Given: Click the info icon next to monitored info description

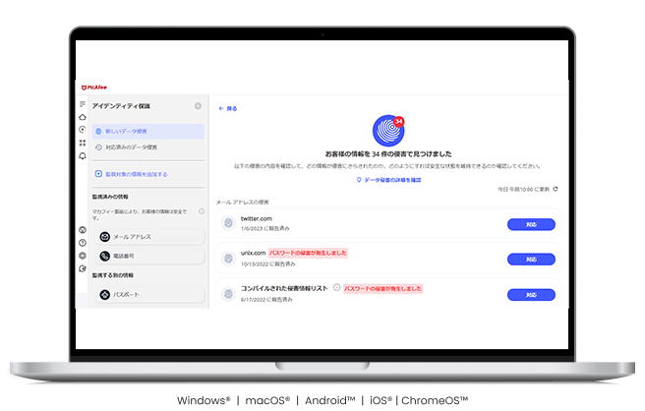Looking at the screenshot, I should pyautogui.click(x=202, y=211).
